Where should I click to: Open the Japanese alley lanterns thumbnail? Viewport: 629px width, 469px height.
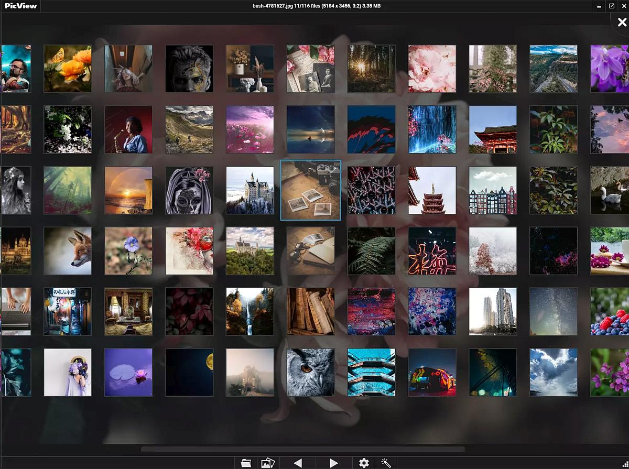[68, 312]
